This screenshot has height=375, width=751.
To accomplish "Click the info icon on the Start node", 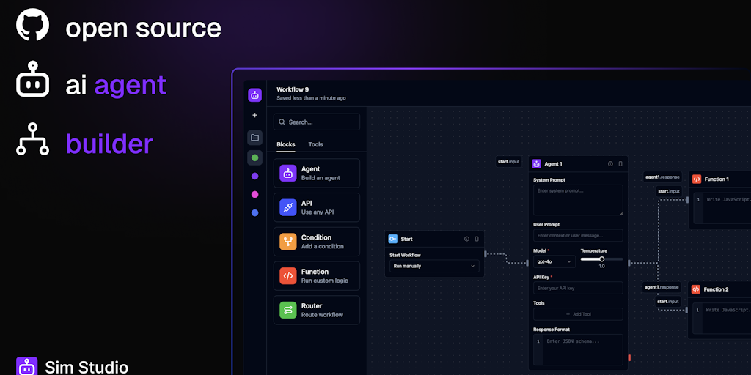I will pyautogui.click(x=466, y=239).
